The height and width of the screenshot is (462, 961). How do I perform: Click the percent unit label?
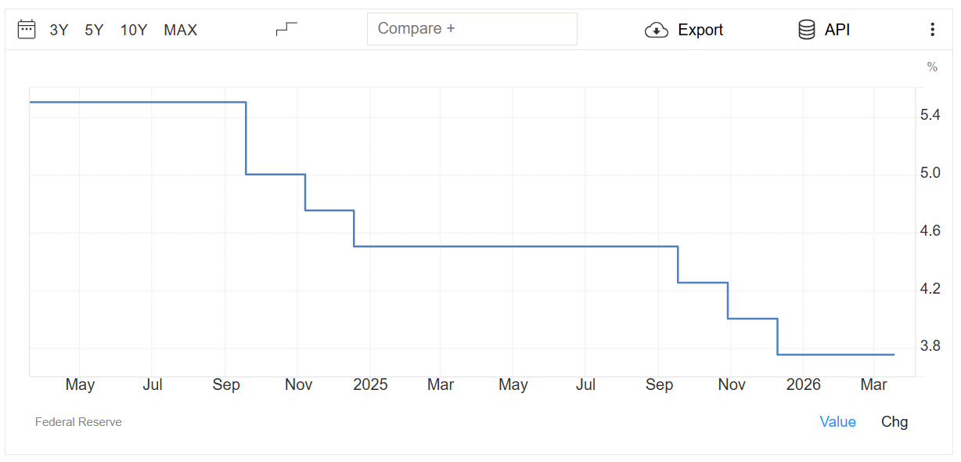932,67
